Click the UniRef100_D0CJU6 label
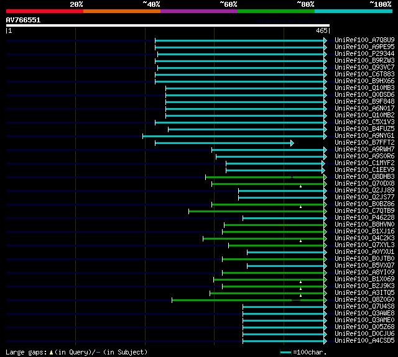Screen dimensions: 398x357 coord(364,334)
